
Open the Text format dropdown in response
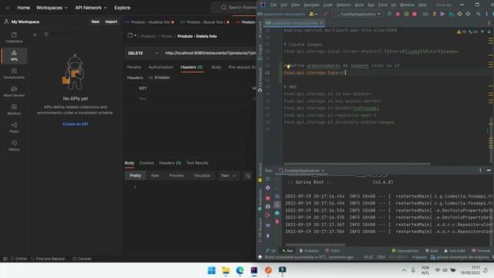pos(228,175)
